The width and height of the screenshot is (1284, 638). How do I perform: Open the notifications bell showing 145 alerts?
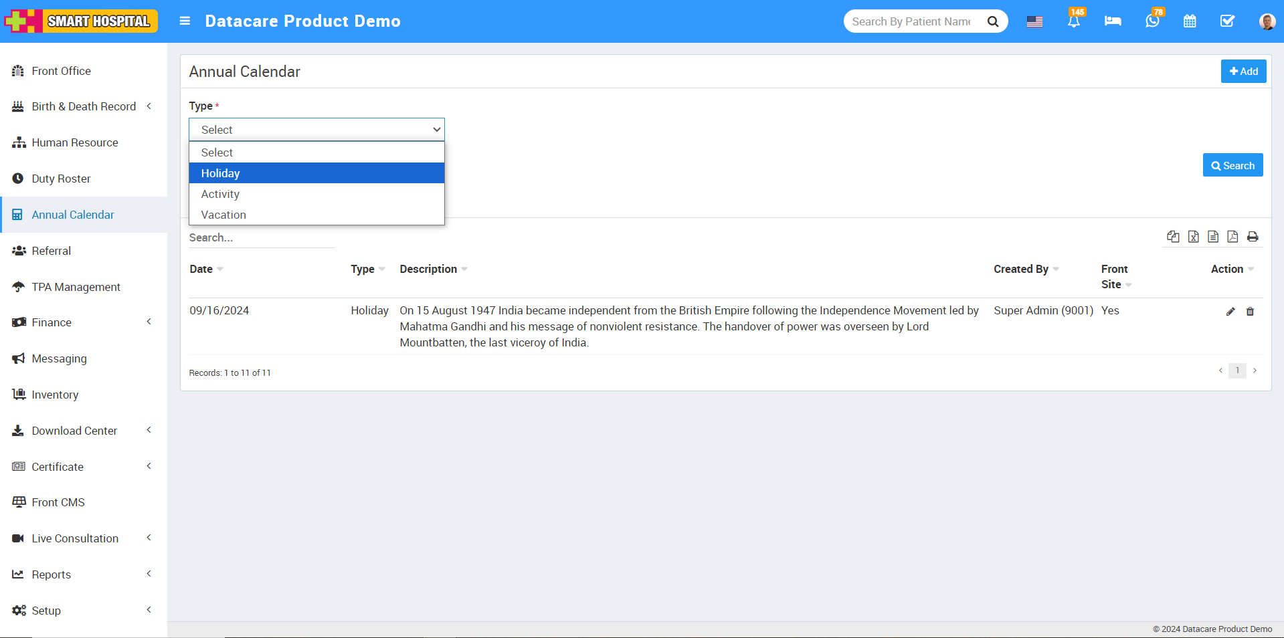(x=1073, y=21)
